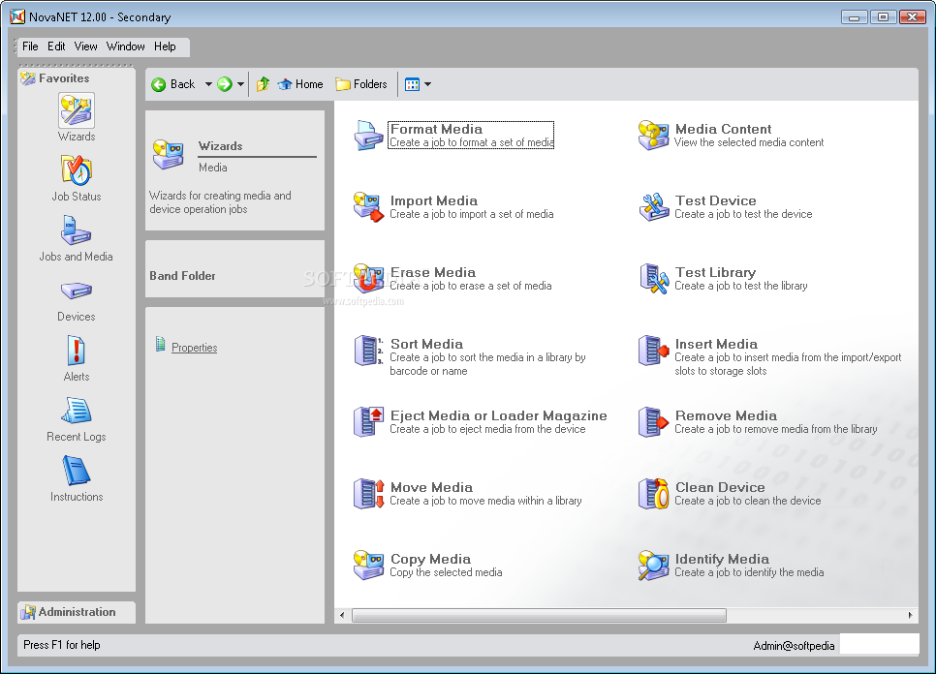936x674 pixels.
Task: Click the Import Media wizard icon
Action: coord(368,207)
